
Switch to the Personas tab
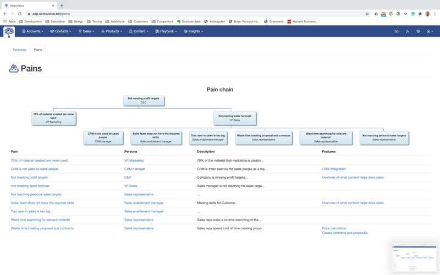tap(19, 50)
